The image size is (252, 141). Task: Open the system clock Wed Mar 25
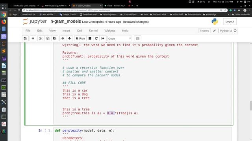(x=223, y=2)
